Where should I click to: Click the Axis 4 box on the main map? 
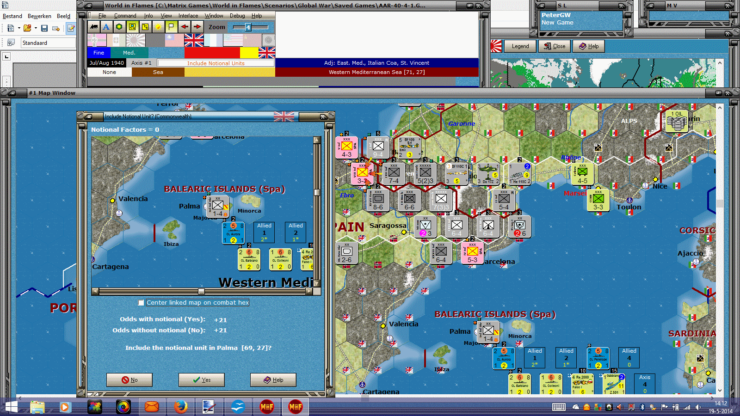[x=645, y=384]
